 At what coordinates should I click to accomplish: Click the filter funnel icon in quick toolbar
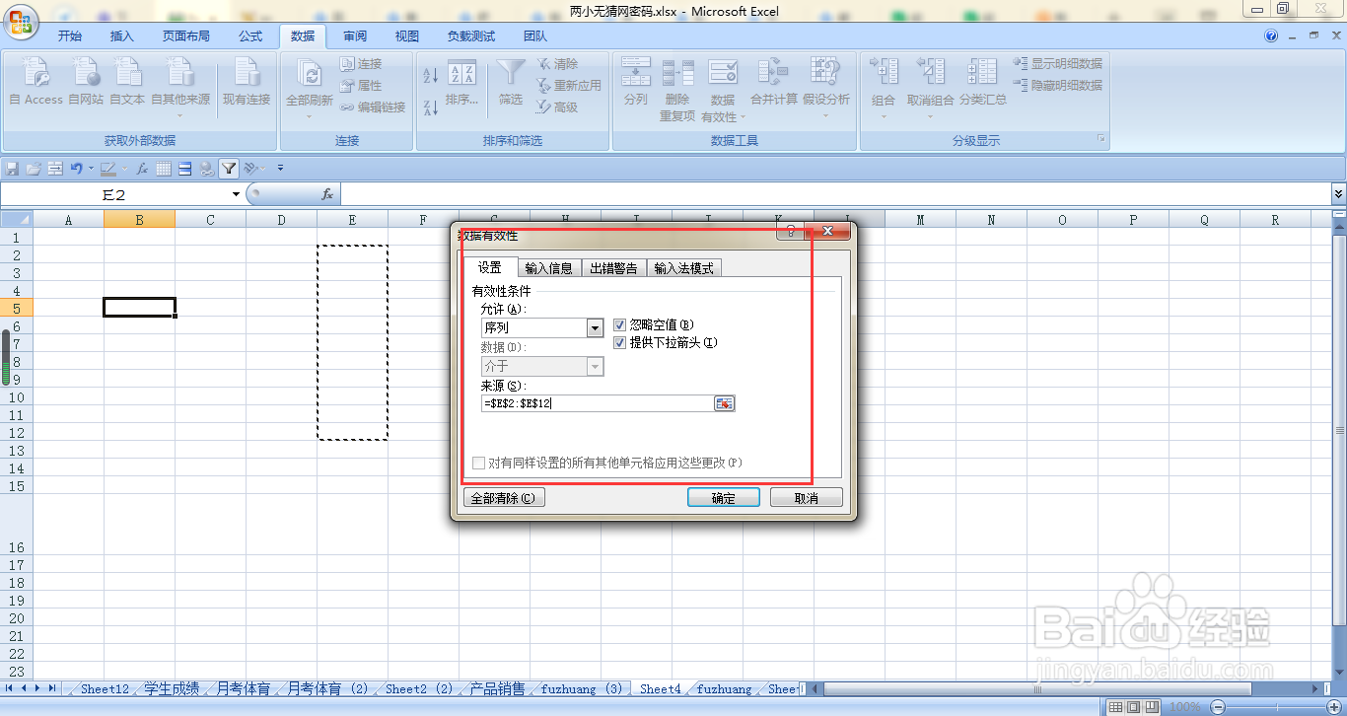pyautogui.click(x=229, y=169)
